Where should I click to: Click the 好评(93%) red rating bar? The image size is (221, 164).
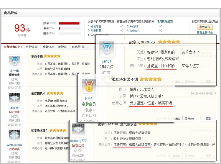[69, 23]
